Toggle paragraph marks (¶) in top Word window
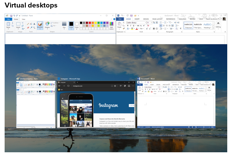 181,29
